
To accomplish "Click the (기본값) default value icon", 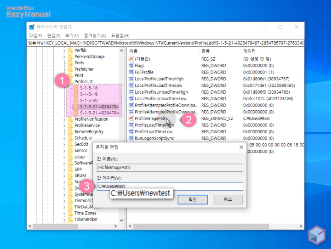I will pos(131,59).
